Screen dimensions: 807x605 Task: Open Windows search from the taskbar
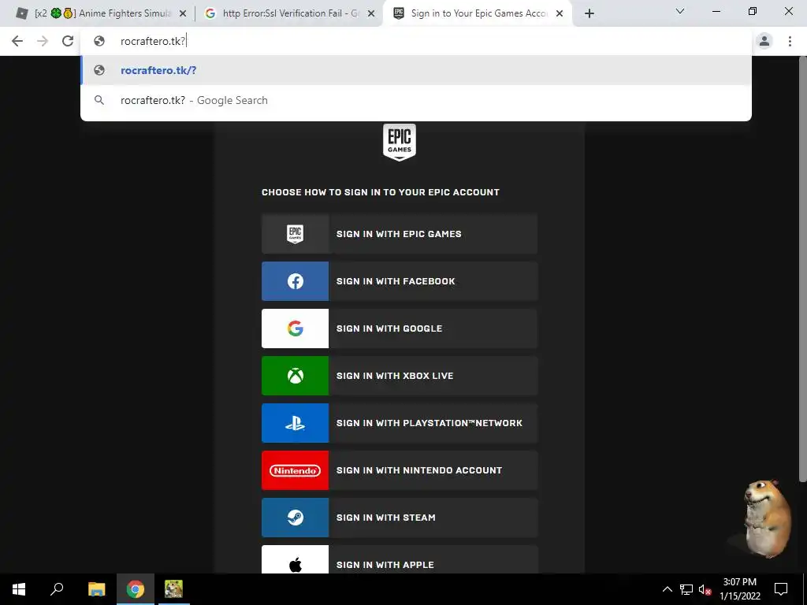click(57, 589)
